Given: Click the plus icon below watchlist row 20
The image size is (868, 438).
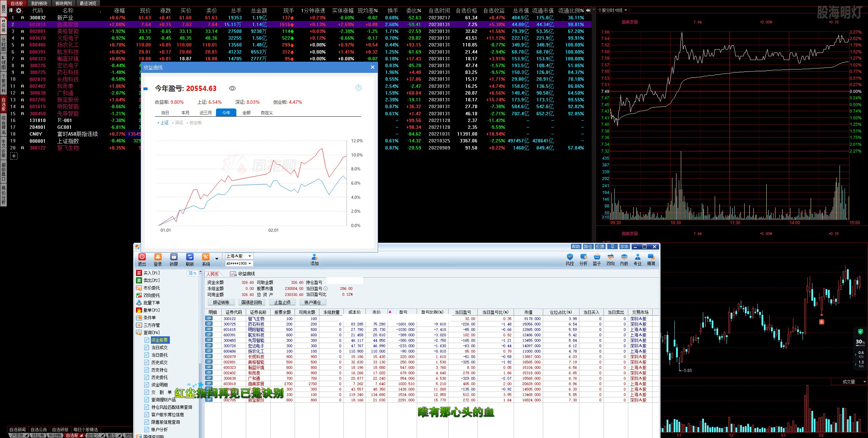Looking at the screenshot, I should pyautogui.click(x=14, y=156).
